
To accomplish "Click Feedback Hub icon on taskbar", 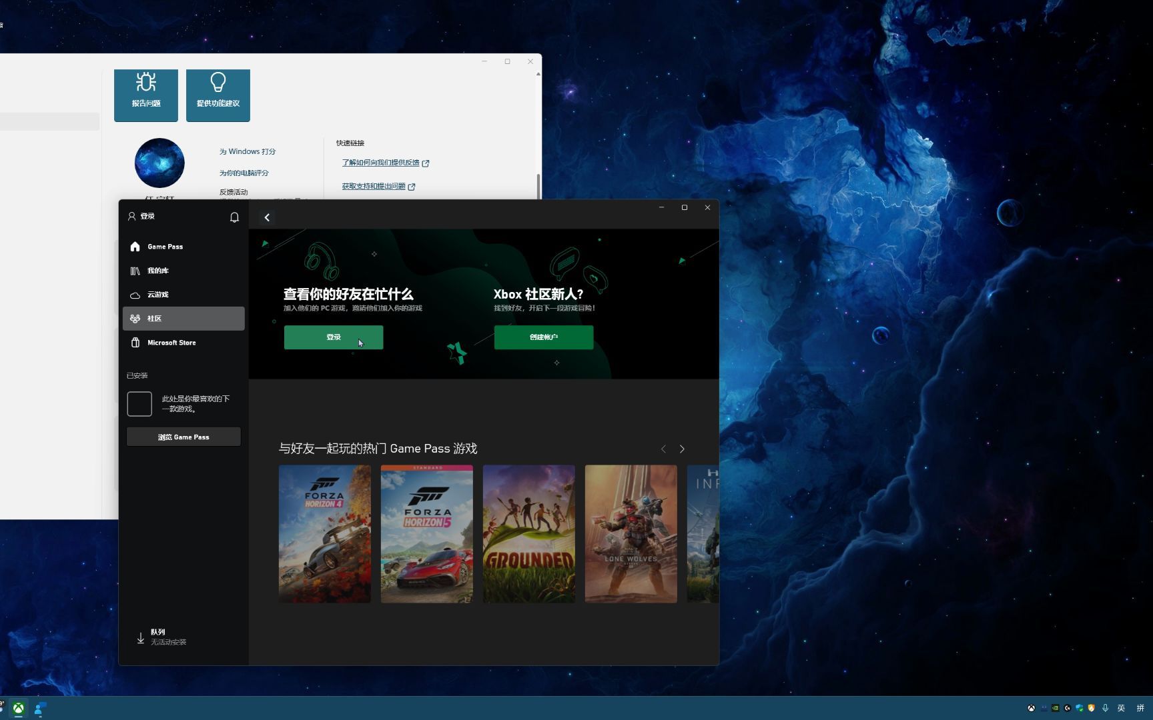I will (40, 709).
